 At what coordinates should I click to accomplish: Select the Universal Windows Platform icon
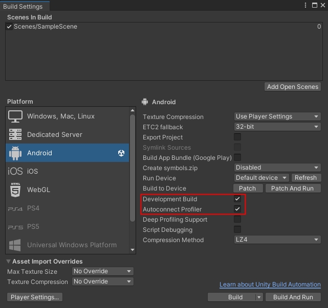15,245
